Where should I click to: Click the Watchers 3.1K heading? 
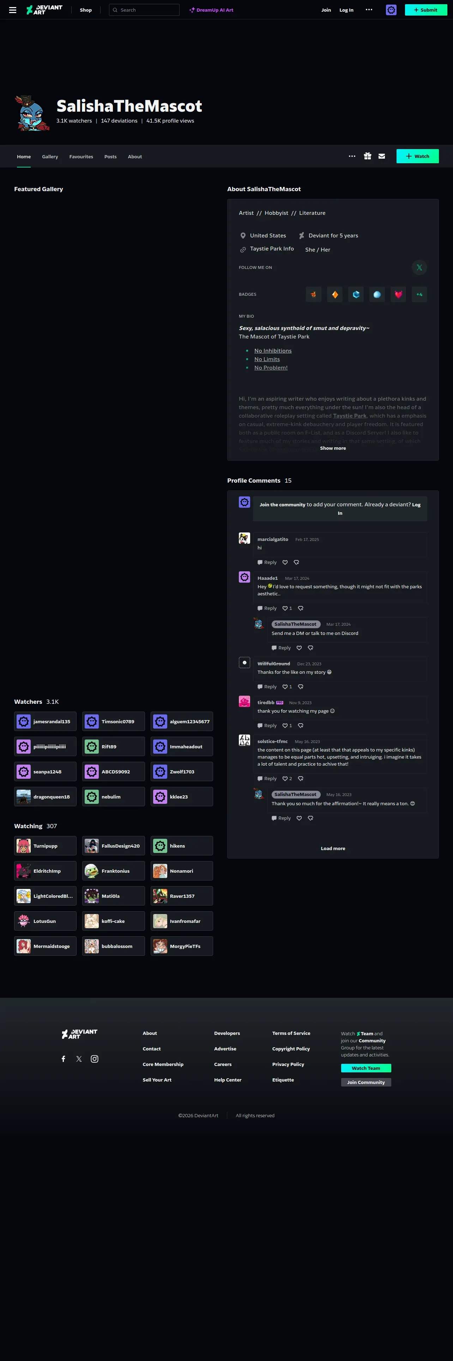point(36,702)
